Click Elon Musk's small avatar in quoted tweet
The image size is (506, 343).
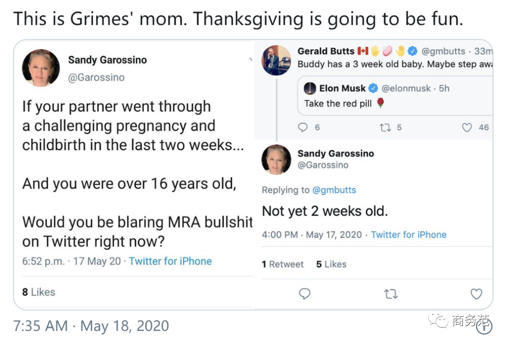(310, 88)
